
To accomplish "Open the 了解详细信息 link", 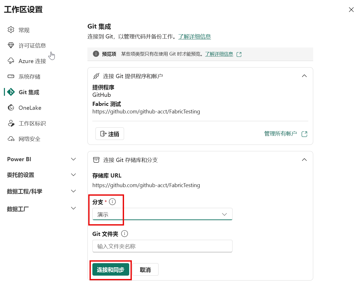I will 195,37.
